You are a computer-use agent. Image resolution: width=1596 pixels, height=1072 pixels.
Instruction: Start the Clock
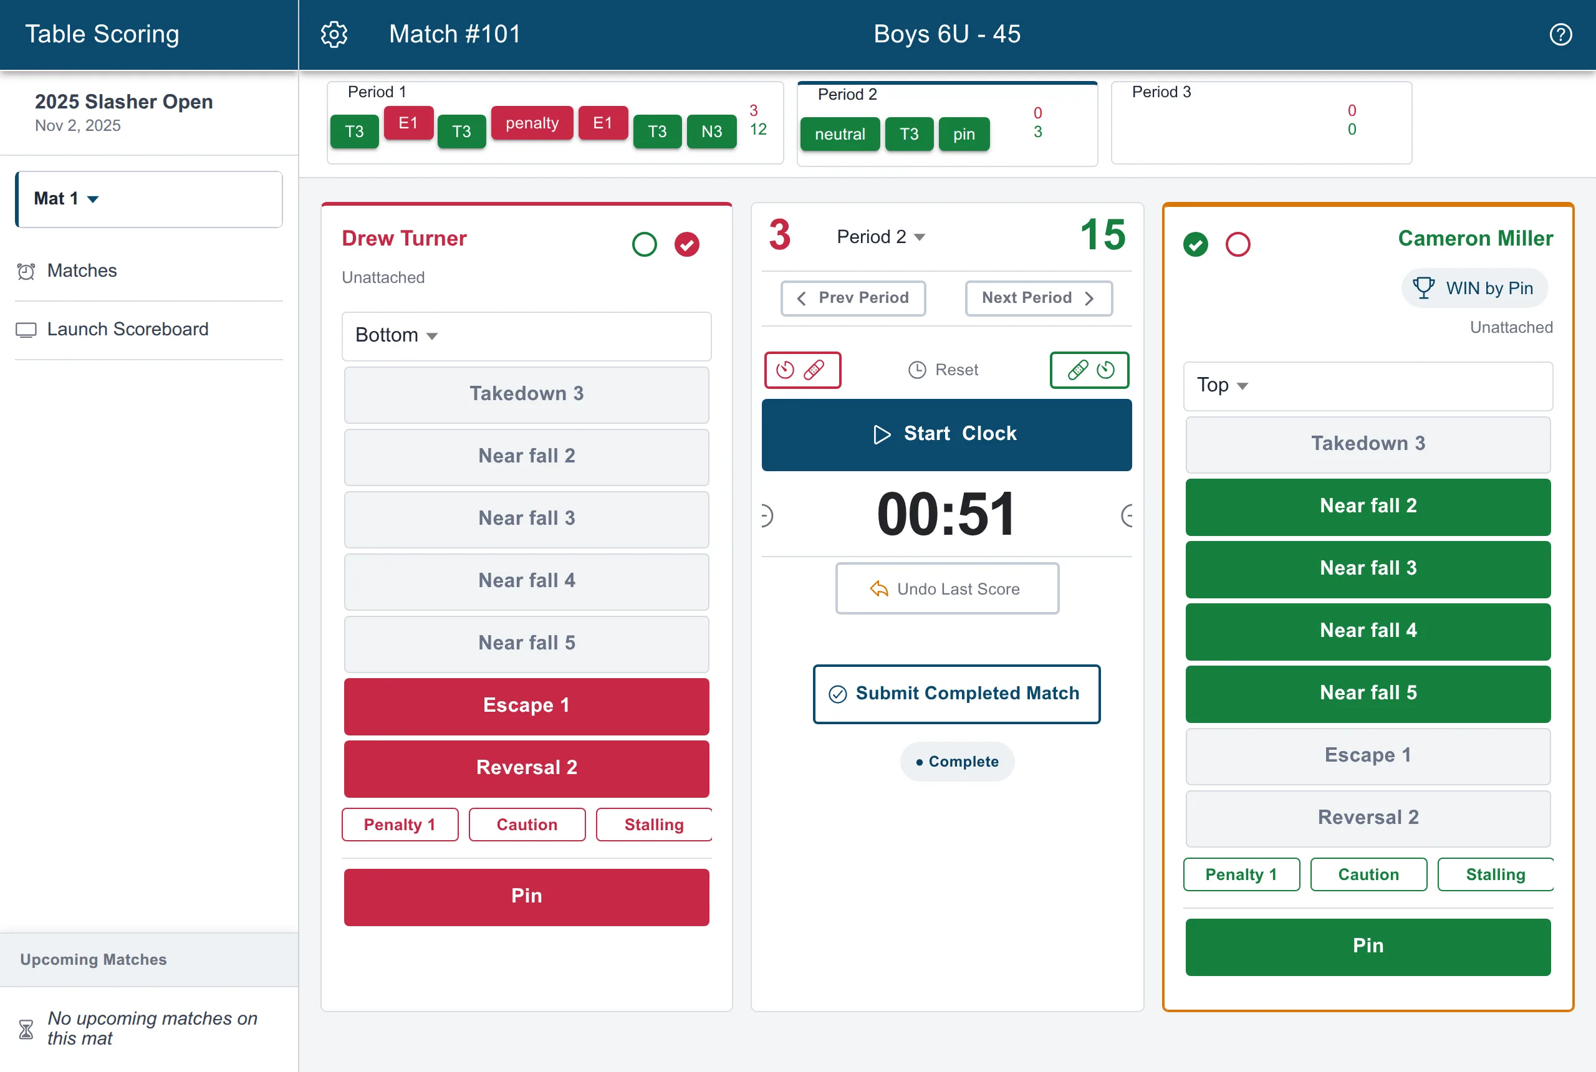point(946,435)
